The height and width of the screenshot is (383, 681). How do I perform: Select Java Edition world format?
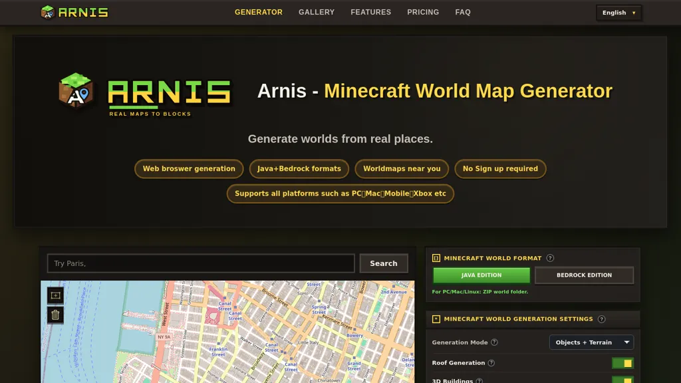(x=481, y=275)
